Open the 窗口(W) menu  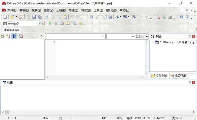pyautogui.click(x=111, y=10)
